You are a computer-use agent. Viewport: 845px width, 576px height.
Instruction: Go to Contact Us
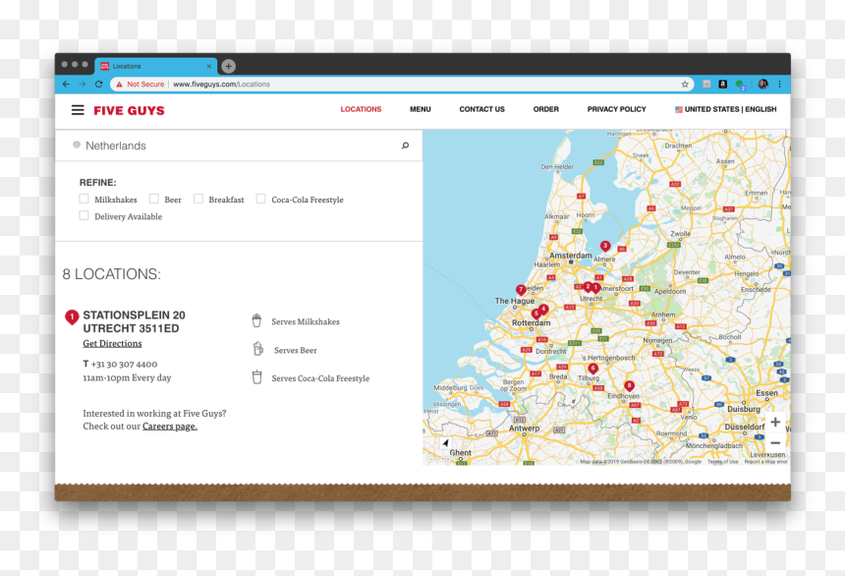[481, 109]
